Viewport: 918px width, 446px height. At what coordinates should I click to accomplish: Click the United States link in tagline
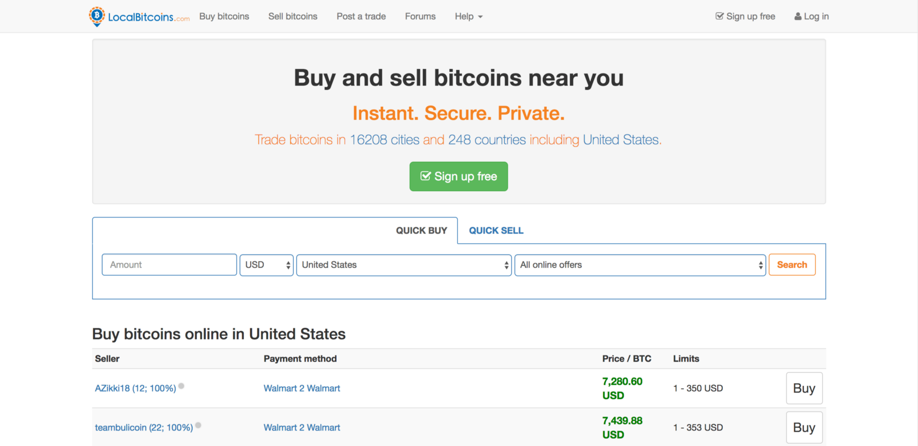(x=621, y=139)
